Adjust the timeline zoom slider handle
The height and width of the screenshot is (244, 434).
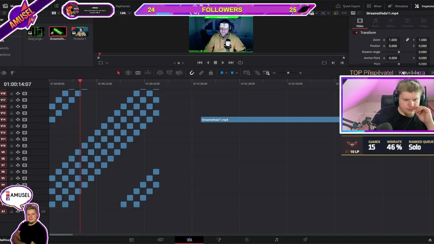[288, 73]
